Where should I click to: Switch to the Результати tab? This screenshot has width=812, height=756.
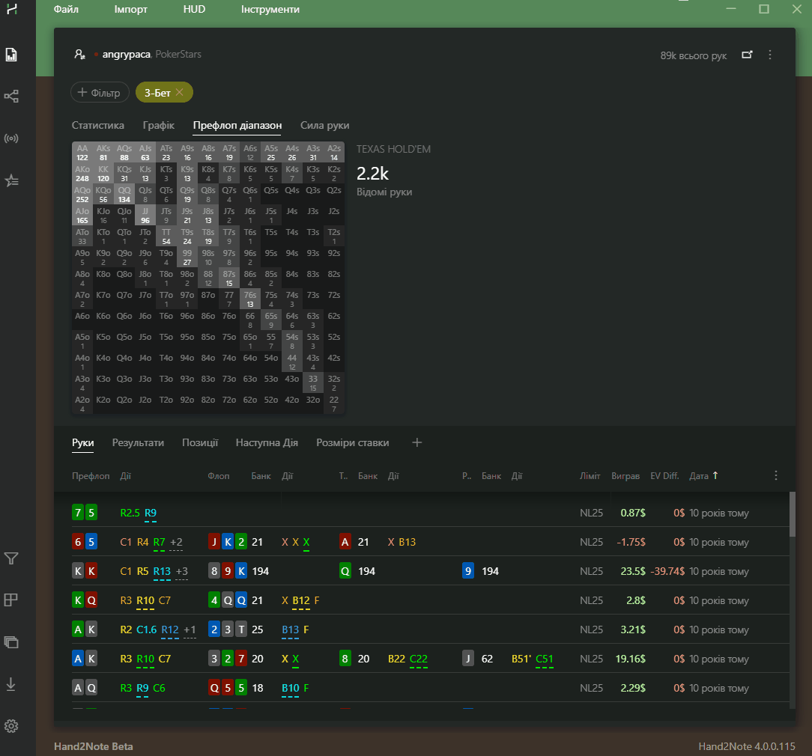coord(138,442)
